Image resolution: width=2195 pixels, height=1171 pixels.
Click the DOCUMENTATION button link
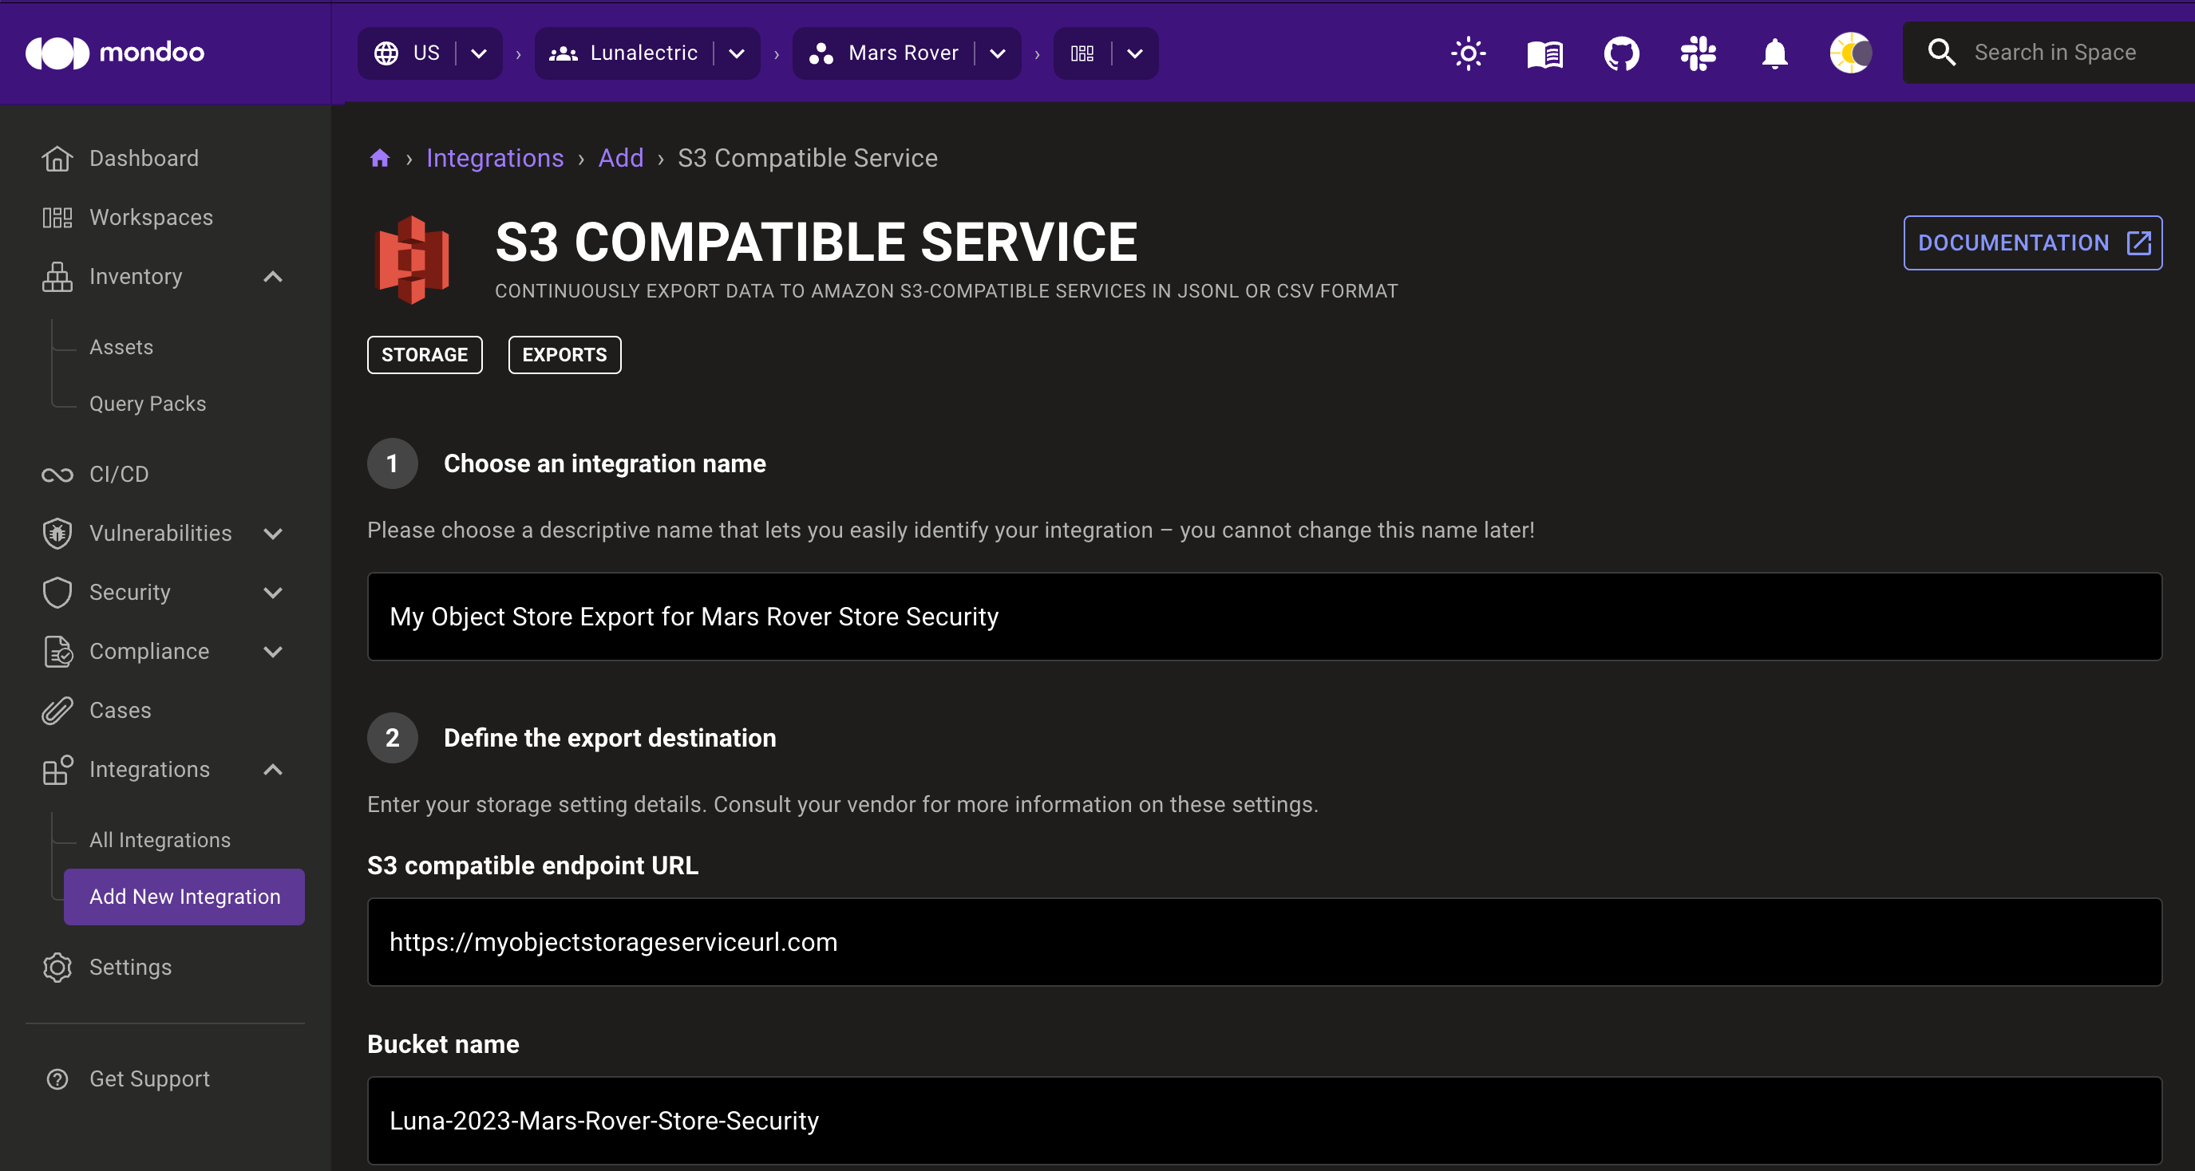tap(2031, 242)
